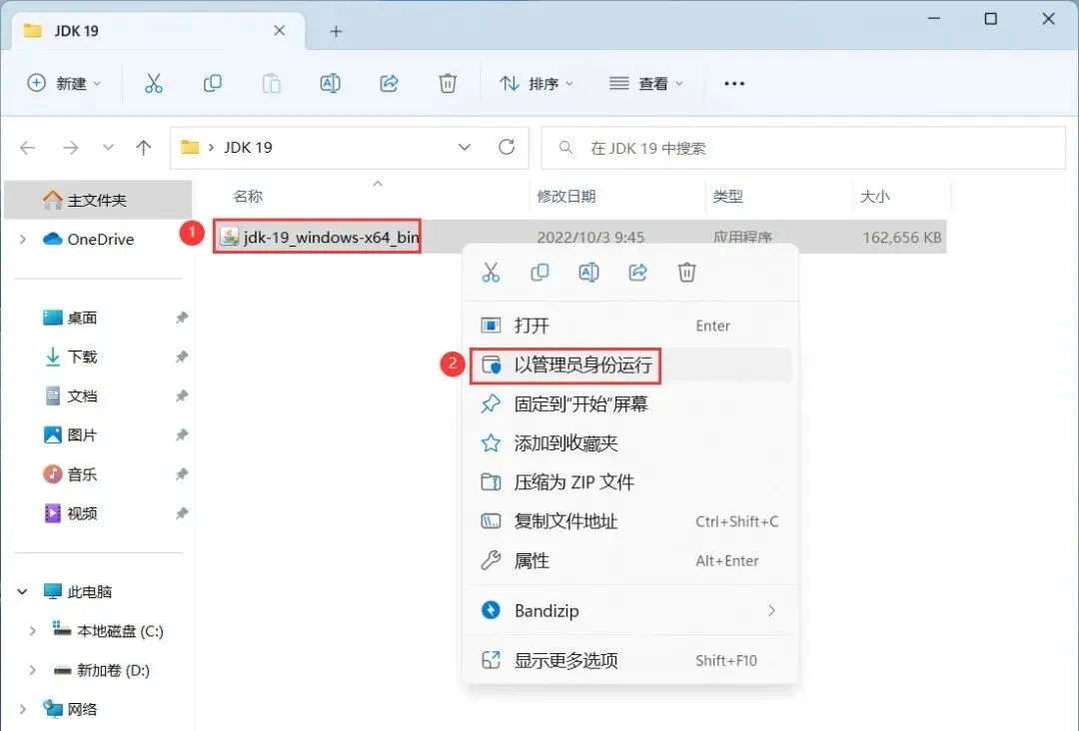This screenshot has width=1079, height=731.
Task: Click the Paste icon in the top toolbar
Action: pyautogui.click(x=271, y=84)
